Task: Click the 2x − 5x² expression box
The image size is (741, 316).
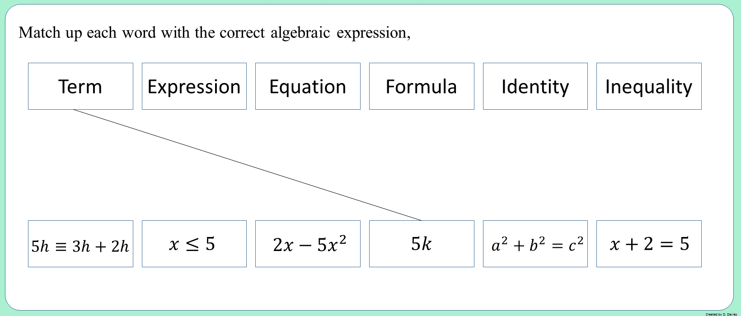Action: coord(308,244)
